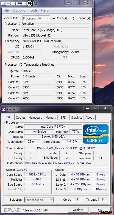Click the Technology value '22 nm' in CPU-Z

(32, 141)
